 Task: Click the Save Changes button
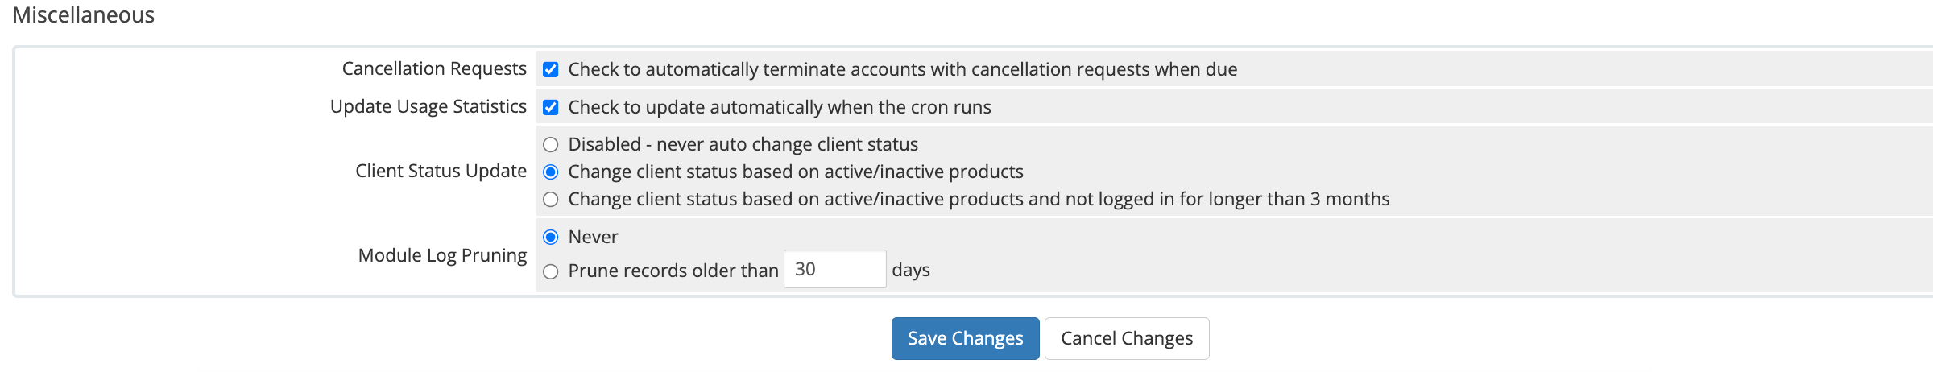[965, 338]
